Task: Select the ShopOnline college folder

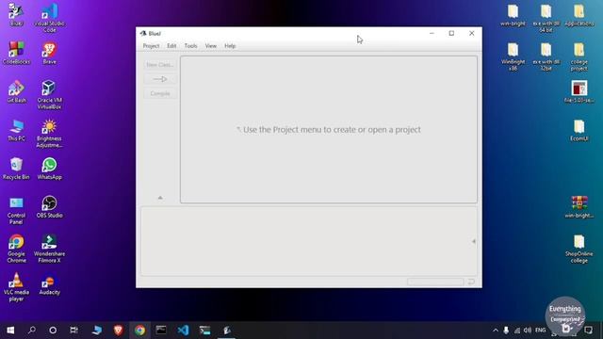Action: [579, 249]
